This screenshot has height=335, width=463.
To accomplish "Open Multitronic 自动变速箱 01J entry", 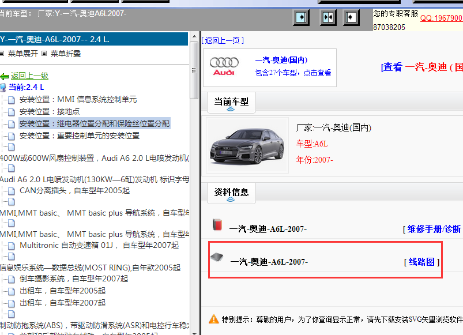I will click(x=99, y=246).
